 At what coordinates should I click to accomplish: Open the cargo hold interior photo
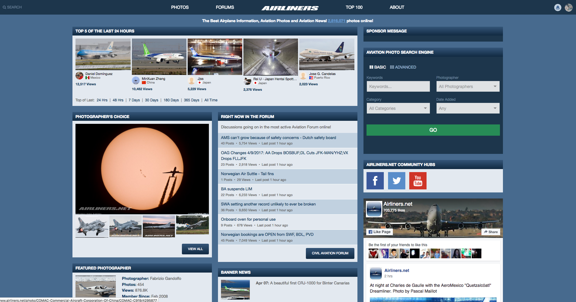(x=271, y=57)
